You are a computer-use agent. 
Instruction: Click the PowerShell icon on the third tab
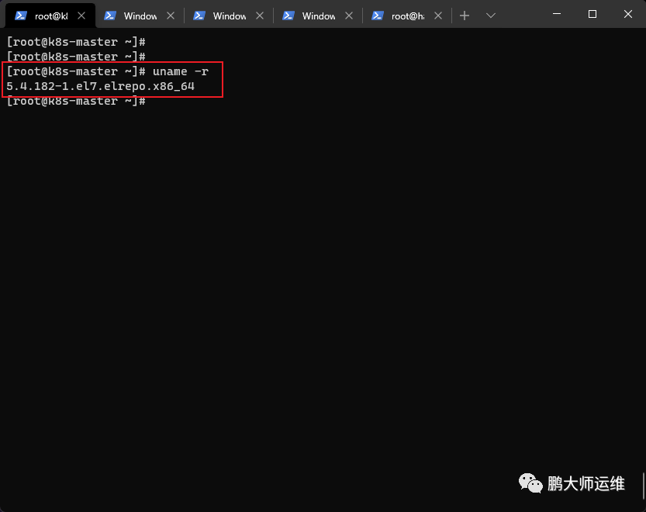tap(199, 16)
